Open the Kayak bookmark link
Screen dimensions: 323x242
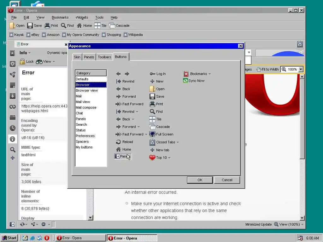[17, 35]
